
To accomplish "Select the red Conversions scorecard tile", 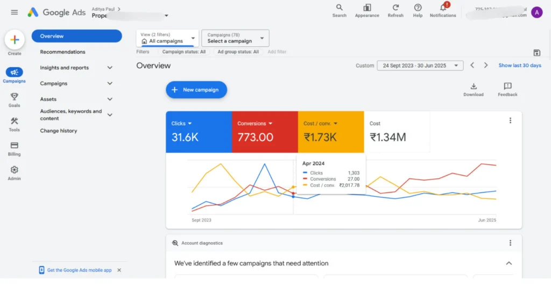I will pyautogui.click(x=265, y=132).
